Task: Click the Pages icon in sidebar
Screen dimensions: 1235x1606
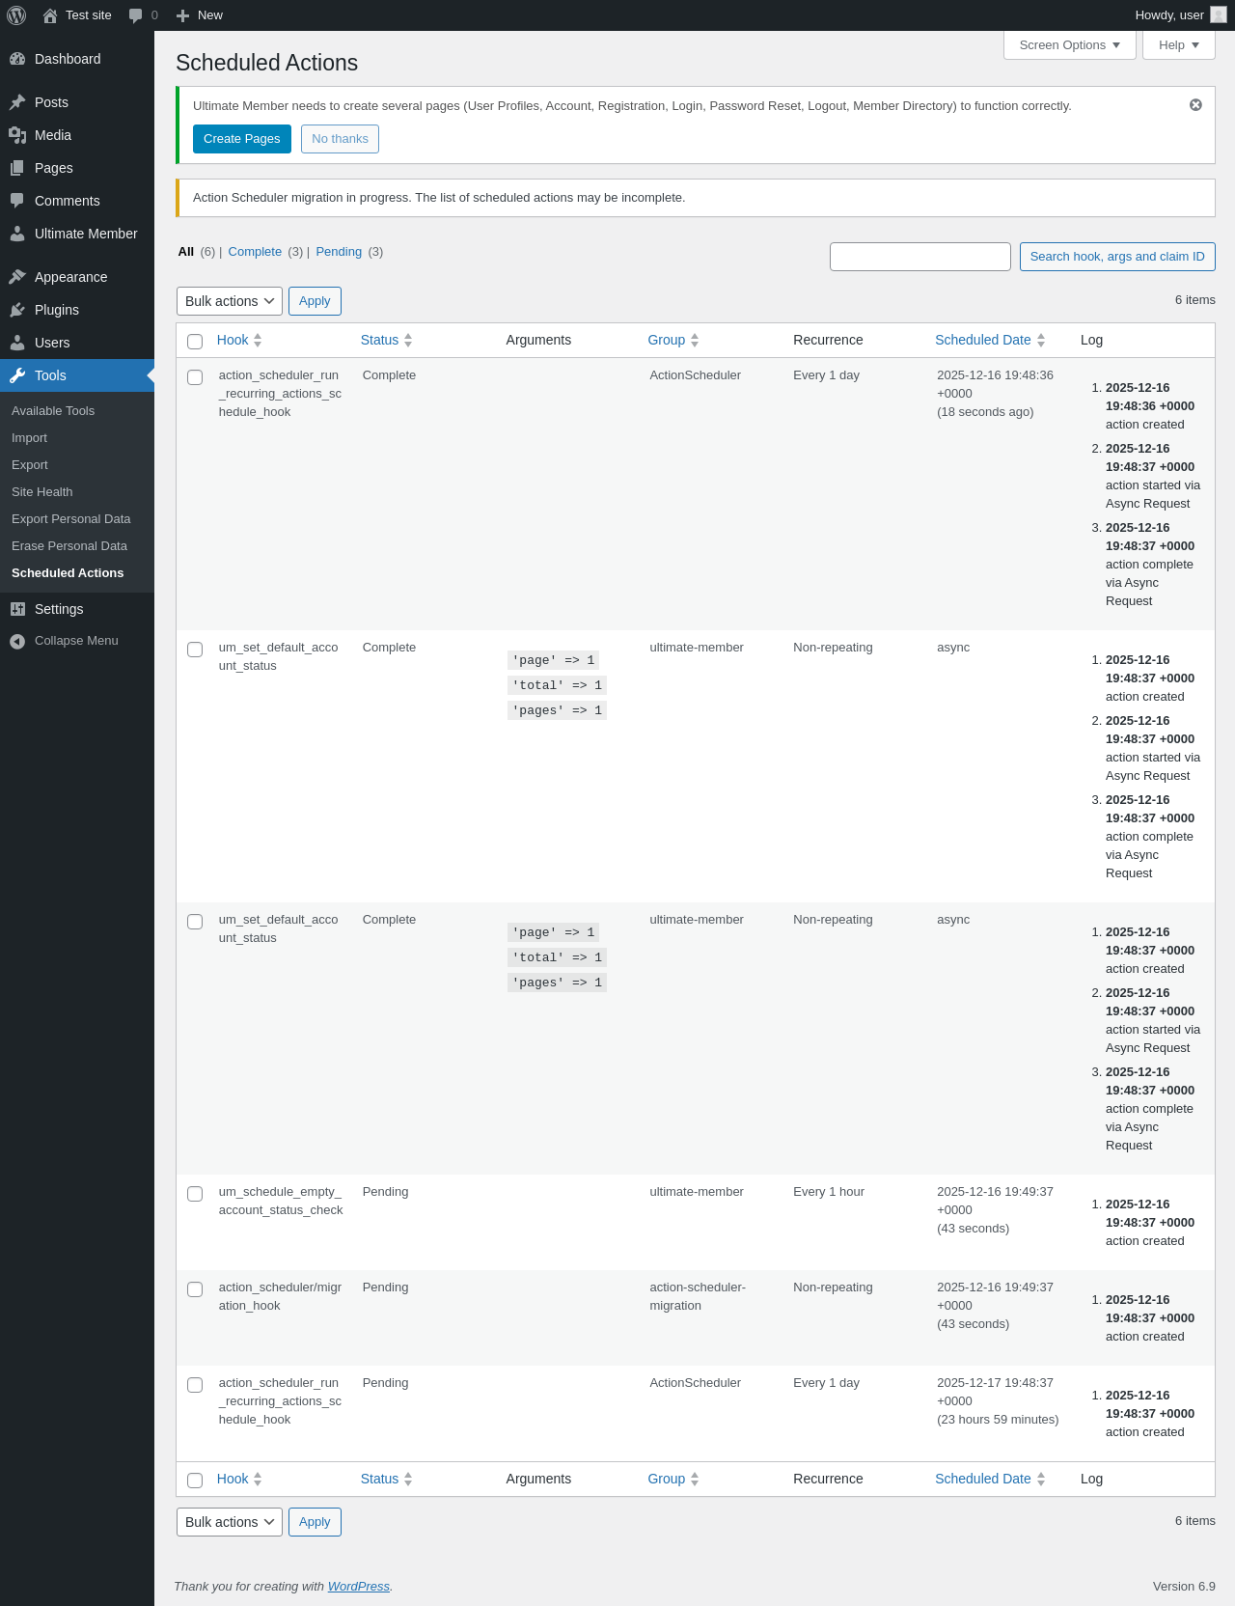Action: (17, 168)
